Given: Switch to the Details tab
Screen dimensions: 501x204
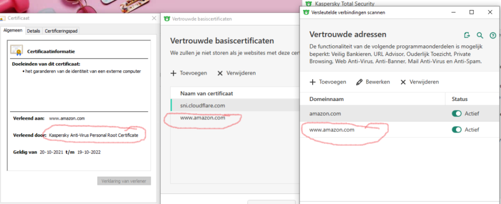Looking at the screenshot, I should point(34,31).
